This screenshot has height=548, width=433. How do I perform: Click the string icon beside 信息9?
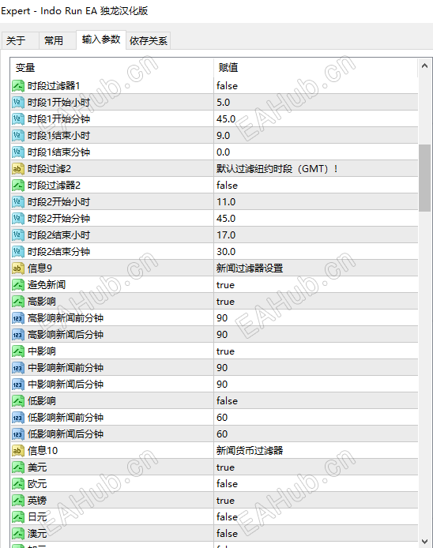[18, 268]
